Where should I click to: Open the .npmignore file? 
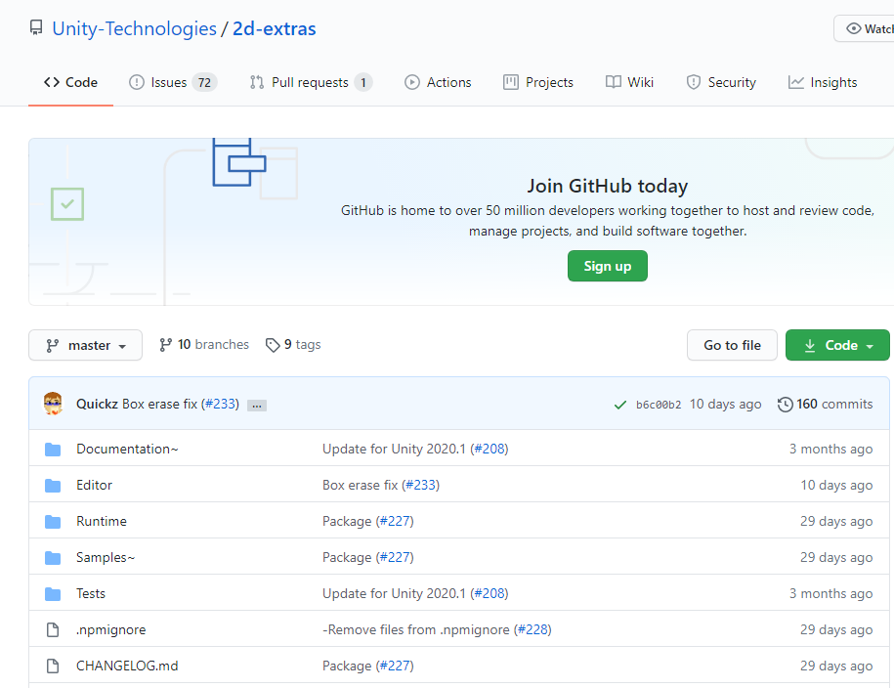point(111,629)
